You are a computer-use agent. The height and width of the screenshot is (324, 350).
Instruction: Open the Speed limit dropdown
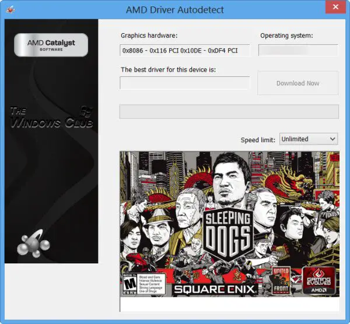click(309, 139)
